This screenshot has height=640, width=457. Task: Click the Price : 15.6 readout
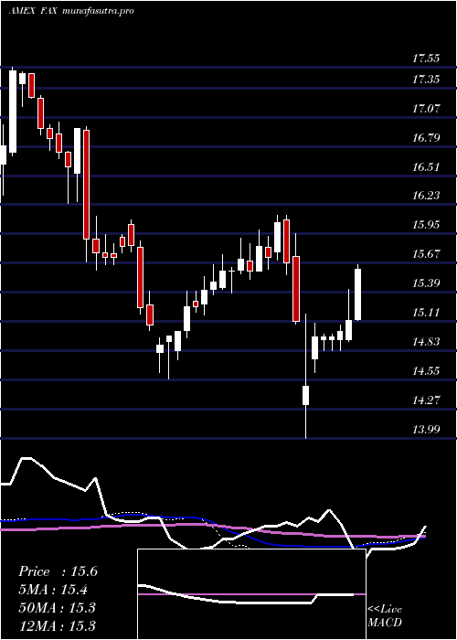pos(58,571)
